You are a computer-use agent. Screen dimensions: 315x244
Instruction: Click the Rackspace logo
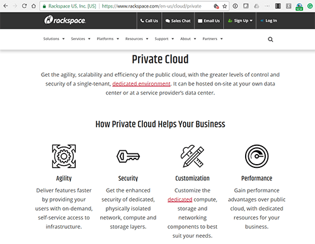pyautogui.click(x=65, y=20)
